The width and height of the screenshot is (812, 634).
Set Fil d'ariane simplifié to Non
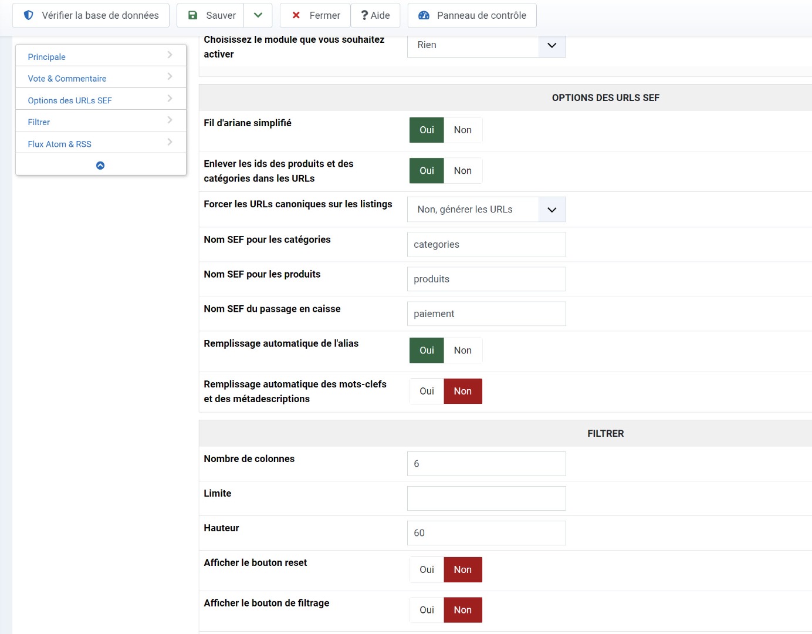pos(462,130)
